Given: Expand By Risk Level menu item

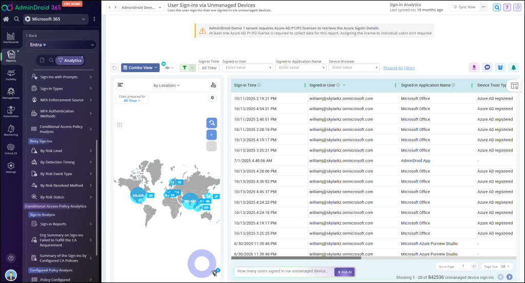Looking at the screenshot, I should tap(62, 150).
